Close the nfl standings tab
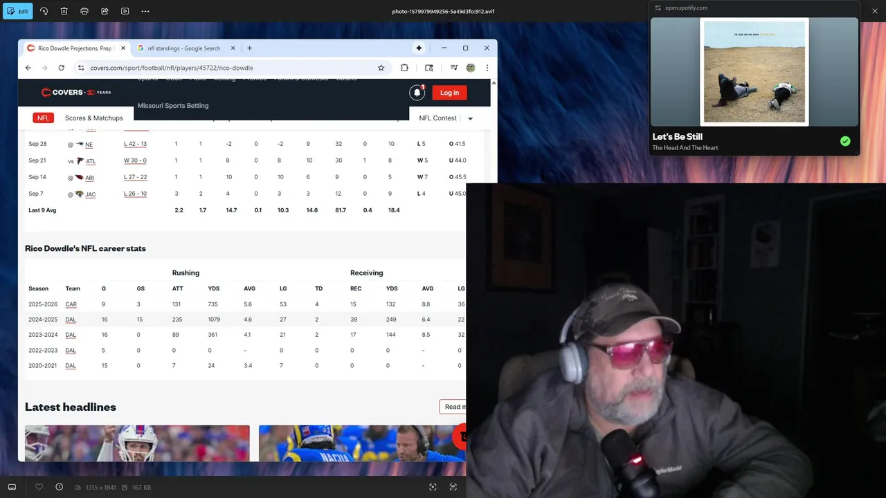Screen dimensions: 886x498 point(233,48)
